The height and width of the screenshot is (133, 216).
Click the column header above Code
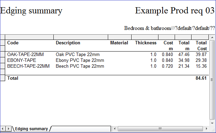tap(29, 37)
